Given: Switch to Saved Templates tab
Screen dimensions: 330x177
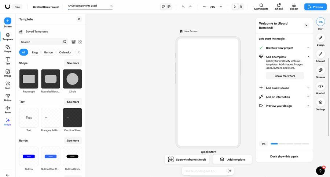Looking at the screenshot, I should point(37,31).
